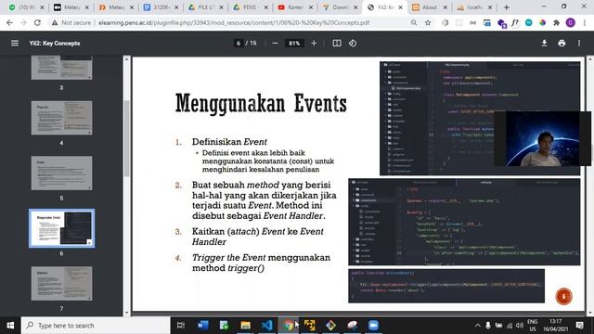Select page 4 thumbnail in the sidebar
594x334 pixels.
click(62, 118)
